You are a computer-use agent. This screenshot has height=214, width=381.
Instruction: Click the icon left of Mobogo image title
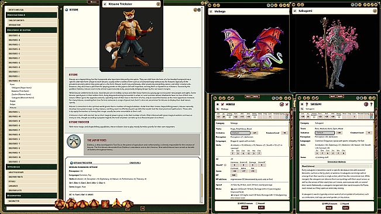[211, 12]
